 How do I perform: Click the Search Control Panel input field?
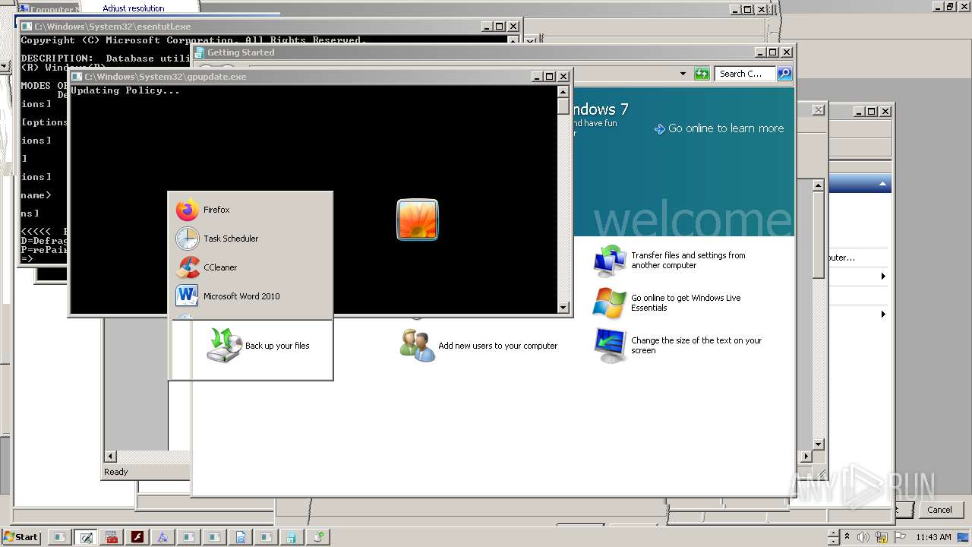coord(745,74)
